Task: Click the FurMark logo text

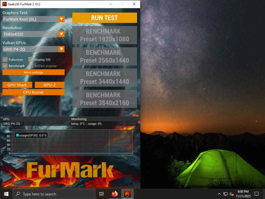Action: pyautogui.click(x=70, y=170)
